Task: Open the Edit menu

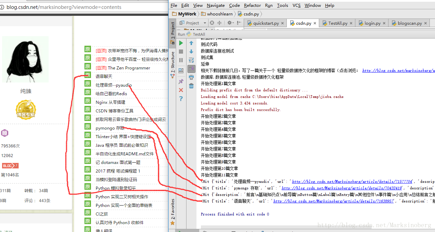Action: (x=185, y=5)
